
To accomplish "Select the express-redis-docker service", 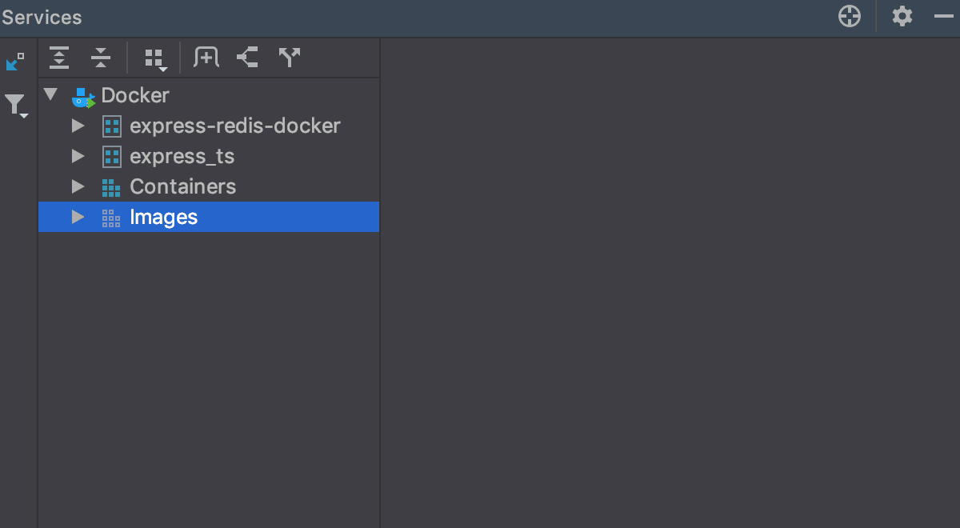I will coord(234,126).
